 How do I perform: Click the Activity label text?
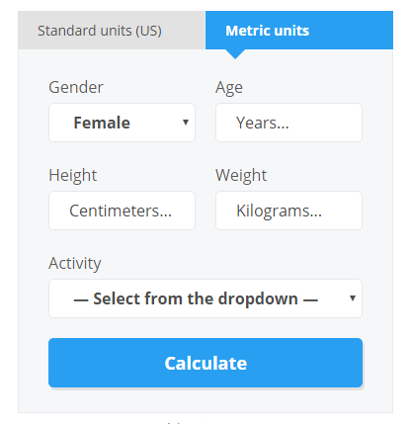click(75, 264)
